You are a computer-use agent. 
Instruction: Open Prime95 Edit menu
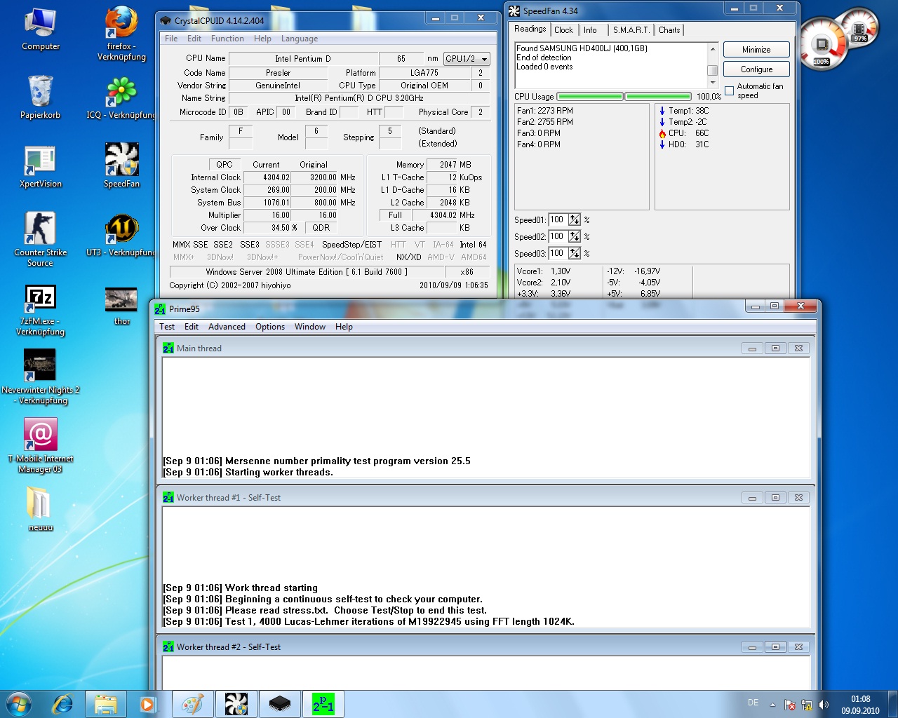(x=192, y=327)
